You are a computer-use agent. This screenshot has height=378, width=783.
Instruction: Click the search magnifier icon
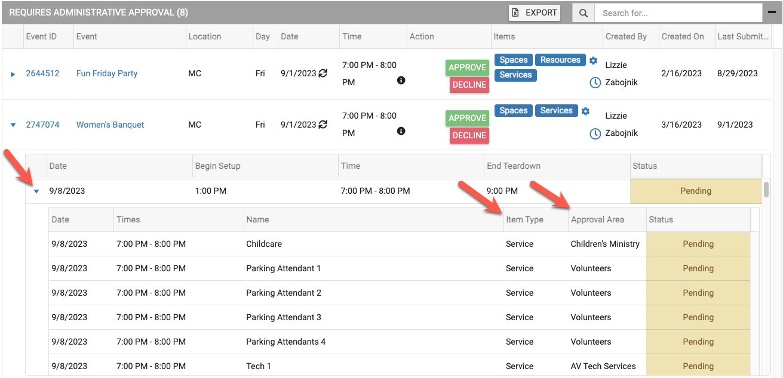583,13
